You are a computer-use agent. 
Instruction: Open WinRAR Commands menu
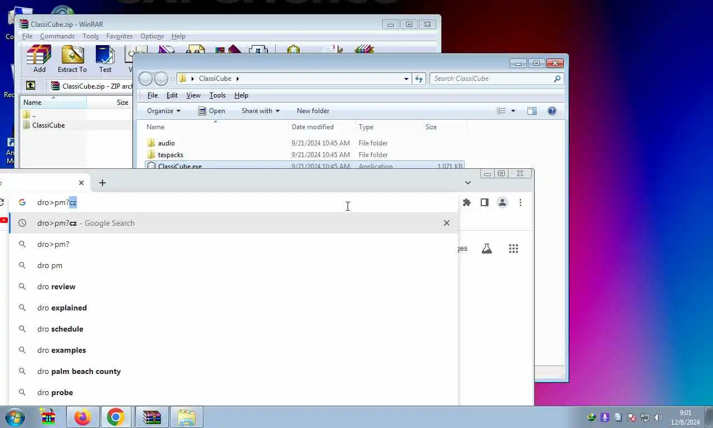pyautogui.click(x=57, y=36)
